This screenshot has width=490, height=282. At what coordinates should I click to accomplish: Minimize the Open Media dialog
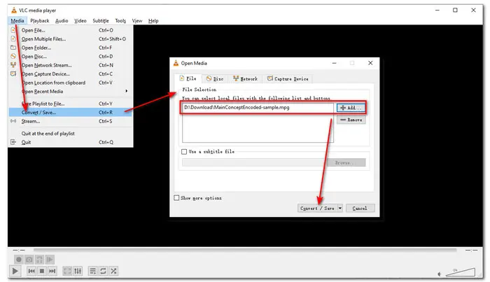tap(334, 63)
